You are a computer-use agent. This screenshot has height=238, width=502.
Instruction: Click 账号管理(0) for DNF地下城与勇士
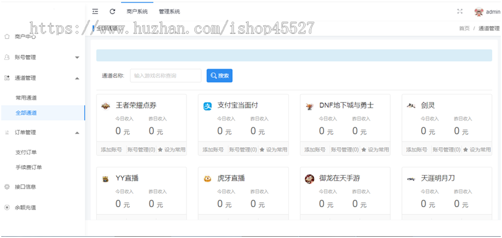(345, 150)
